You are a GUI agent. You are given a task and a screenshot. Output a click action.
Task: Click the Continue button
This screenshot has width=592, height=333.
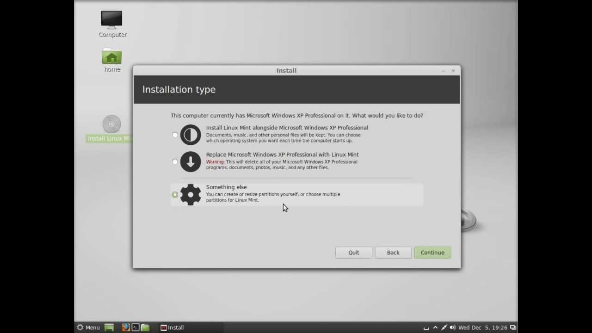(x=432, y=253)
